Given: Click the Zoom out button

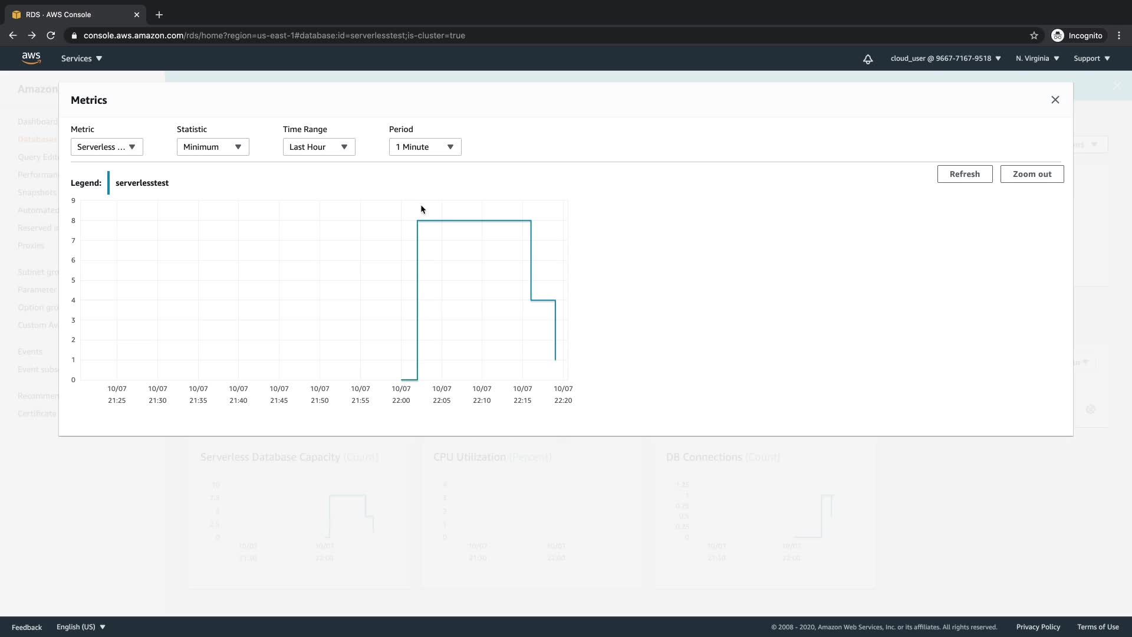Looking at the screenshot, I should point(1032,174).
